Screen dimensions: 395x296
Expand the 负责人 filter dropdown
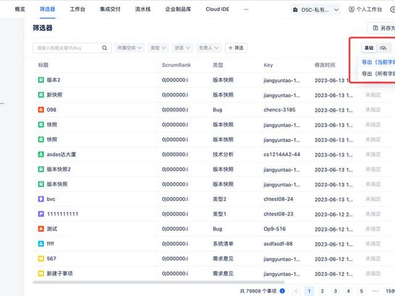pos(208,48)
